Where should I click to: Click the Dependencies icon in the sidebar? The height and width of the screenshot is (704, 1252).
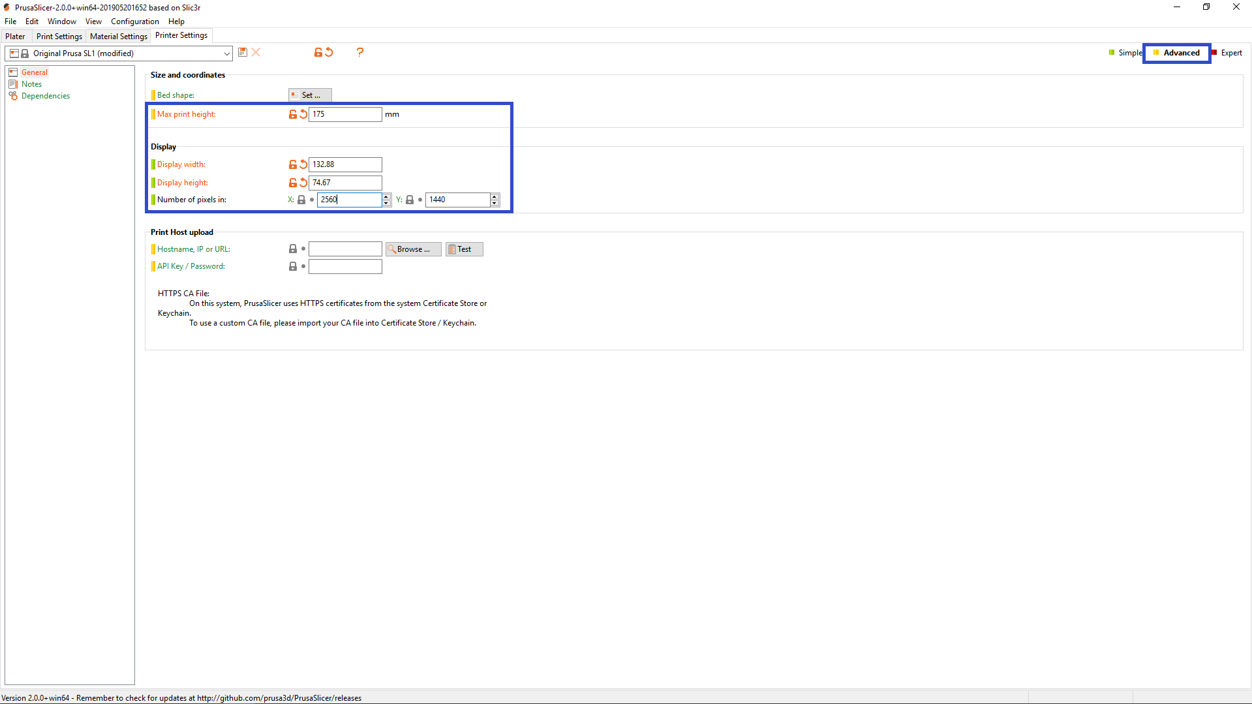click(13, 96)
